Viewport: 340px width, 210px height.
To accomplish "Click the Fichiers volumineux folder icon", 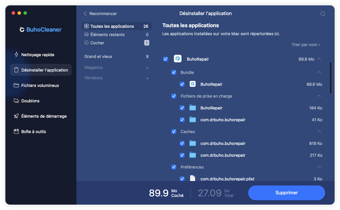I will (16, 85).
